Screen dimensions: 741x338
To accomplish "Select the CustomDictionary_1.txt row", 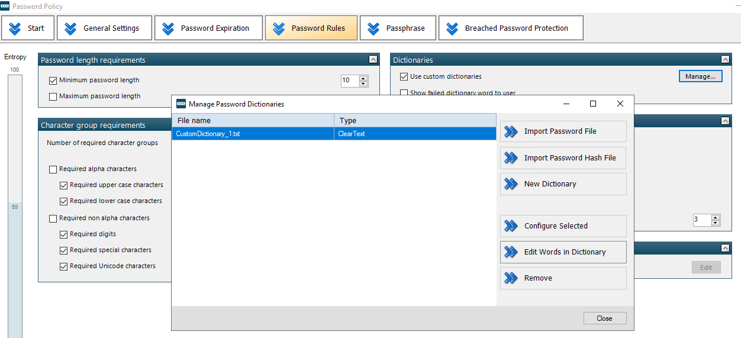I will pos(334,134).
